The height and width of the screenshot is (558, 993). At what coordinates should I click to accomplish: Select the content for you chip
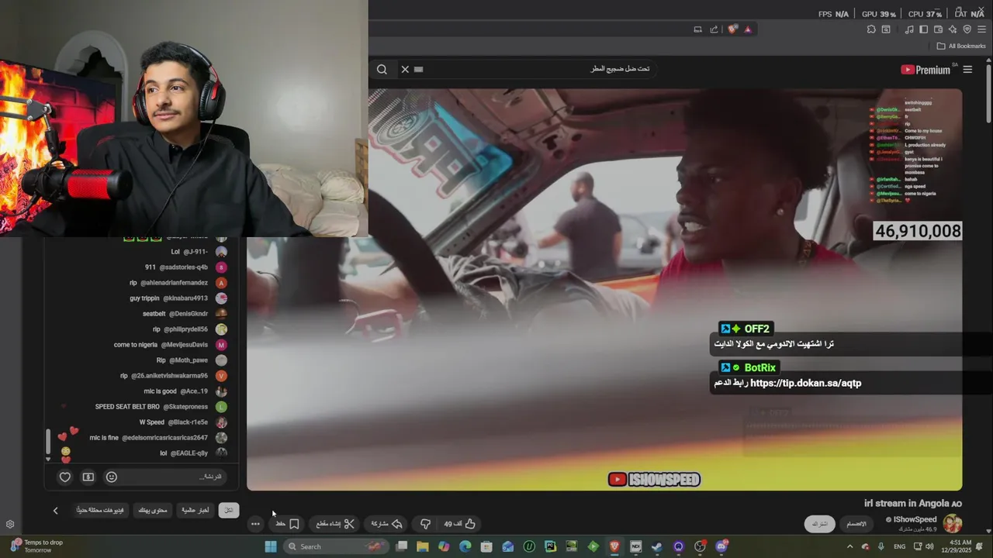click(x=152, y=510)
